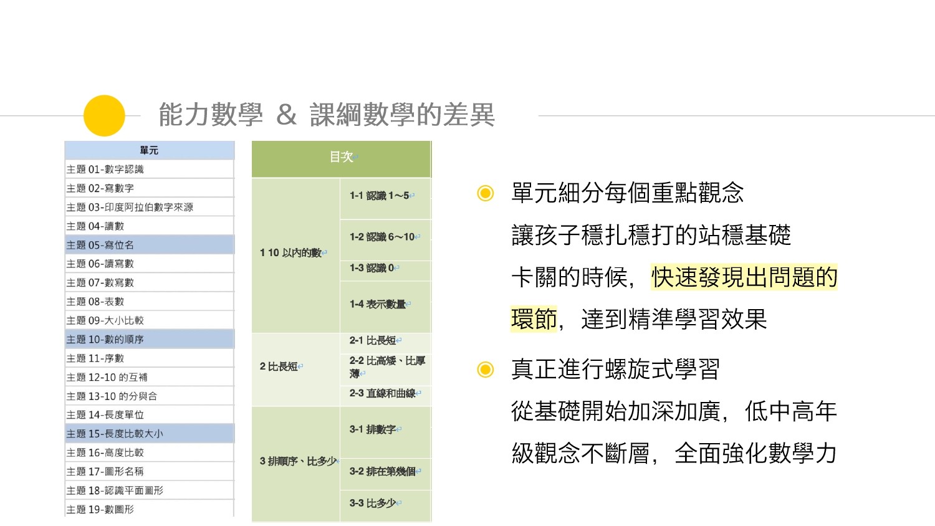Click cell 1-3 認識 0
Viewport: 935px width, 526px height.
click(386, 270)
